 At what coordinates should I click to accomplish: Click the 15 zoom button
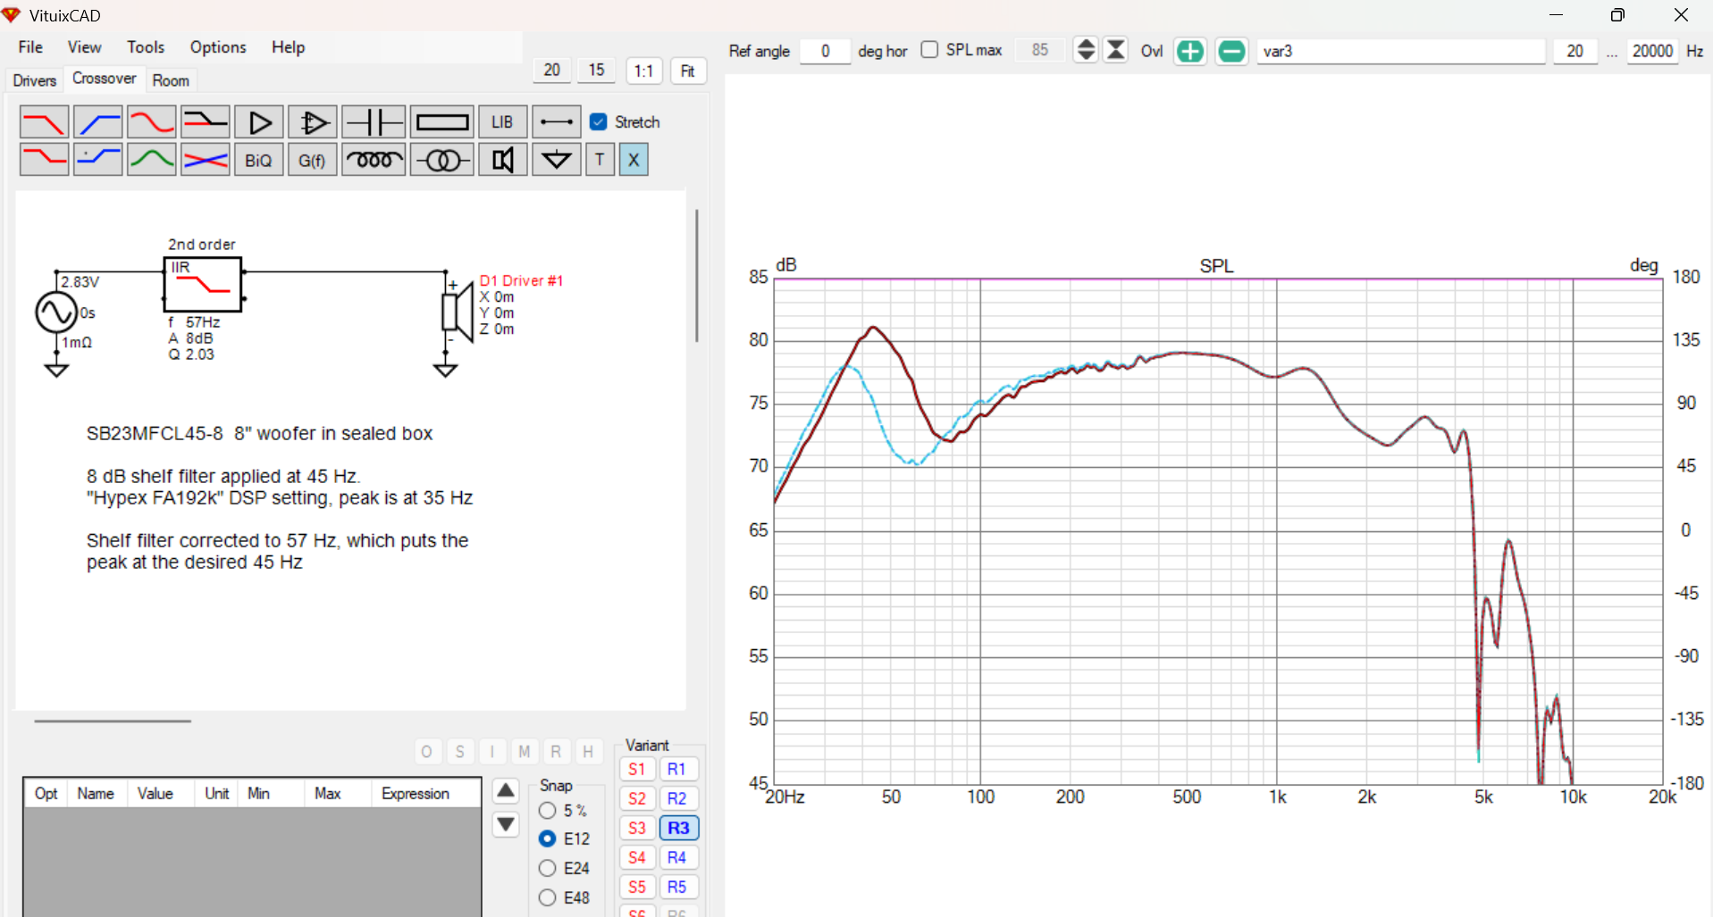click(x=597, y=71)
